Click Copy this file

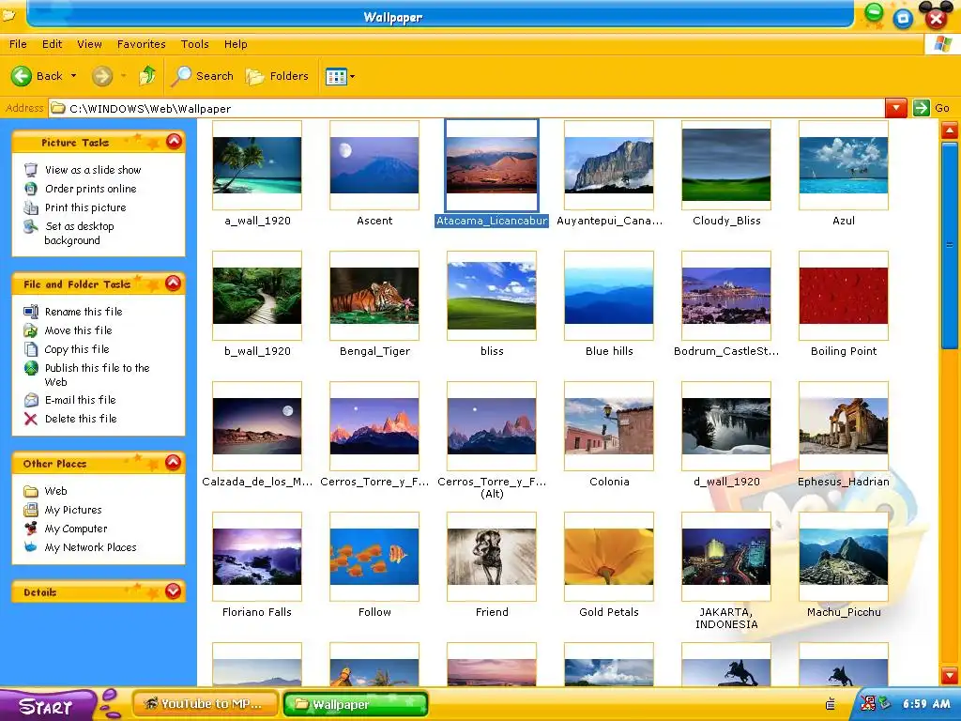pyautogui.click(x=77, y=349)
